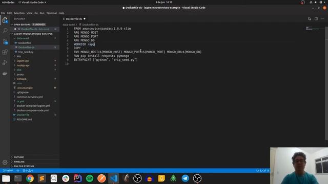Screen dimensions: 328x184
Task: Open docker-compose-node.yml file
Action: (32, 110)
